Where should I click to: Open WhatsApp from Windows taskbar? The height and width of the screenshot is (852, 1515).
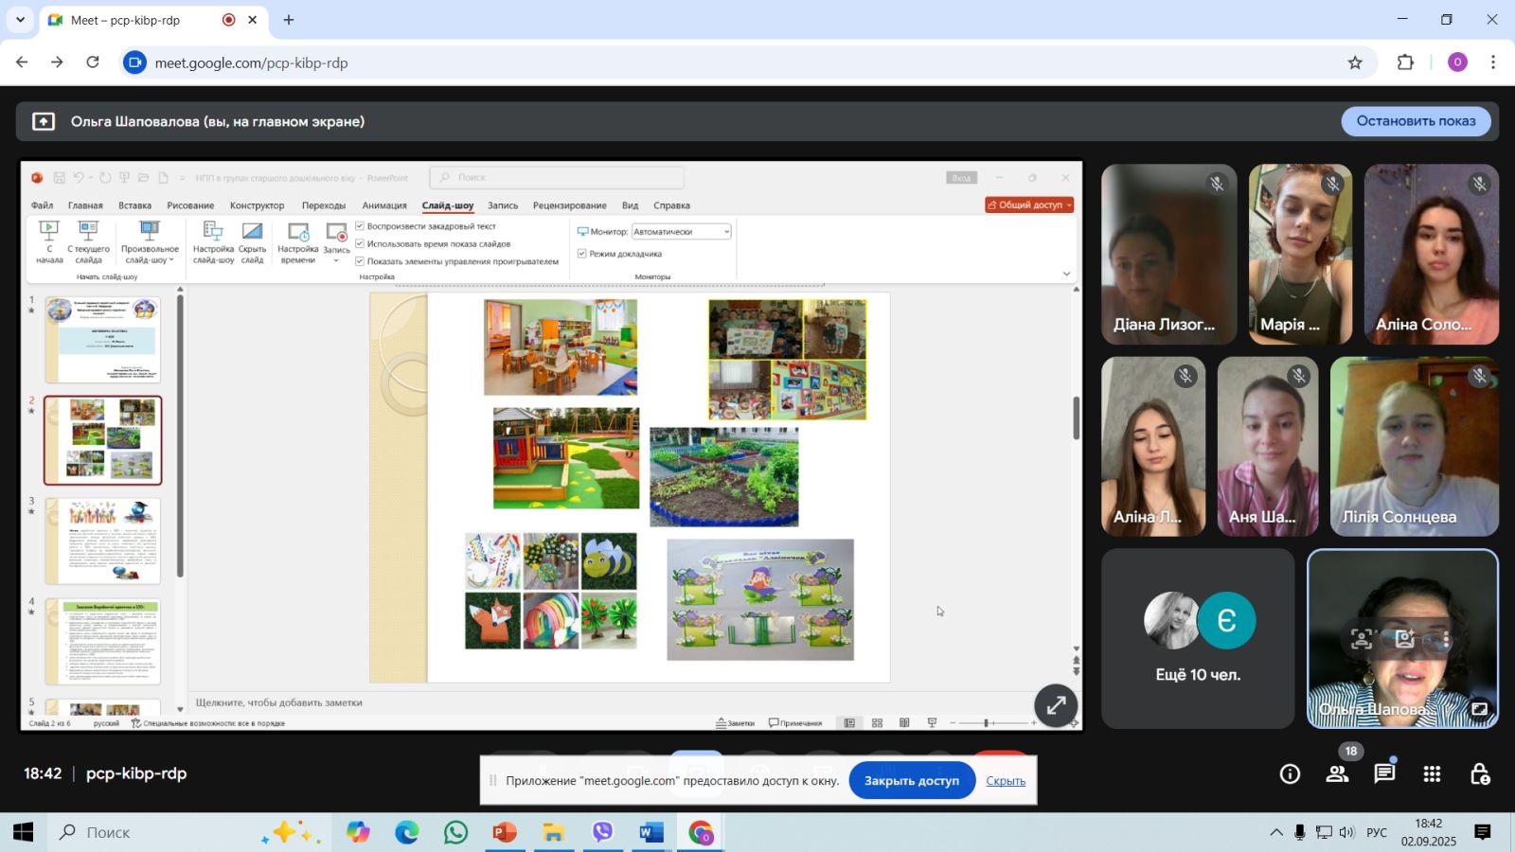(455, 833)
